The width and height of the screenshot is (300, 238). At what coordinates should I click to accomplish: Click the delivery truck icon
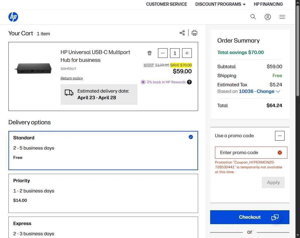click(x=69, y=93)
